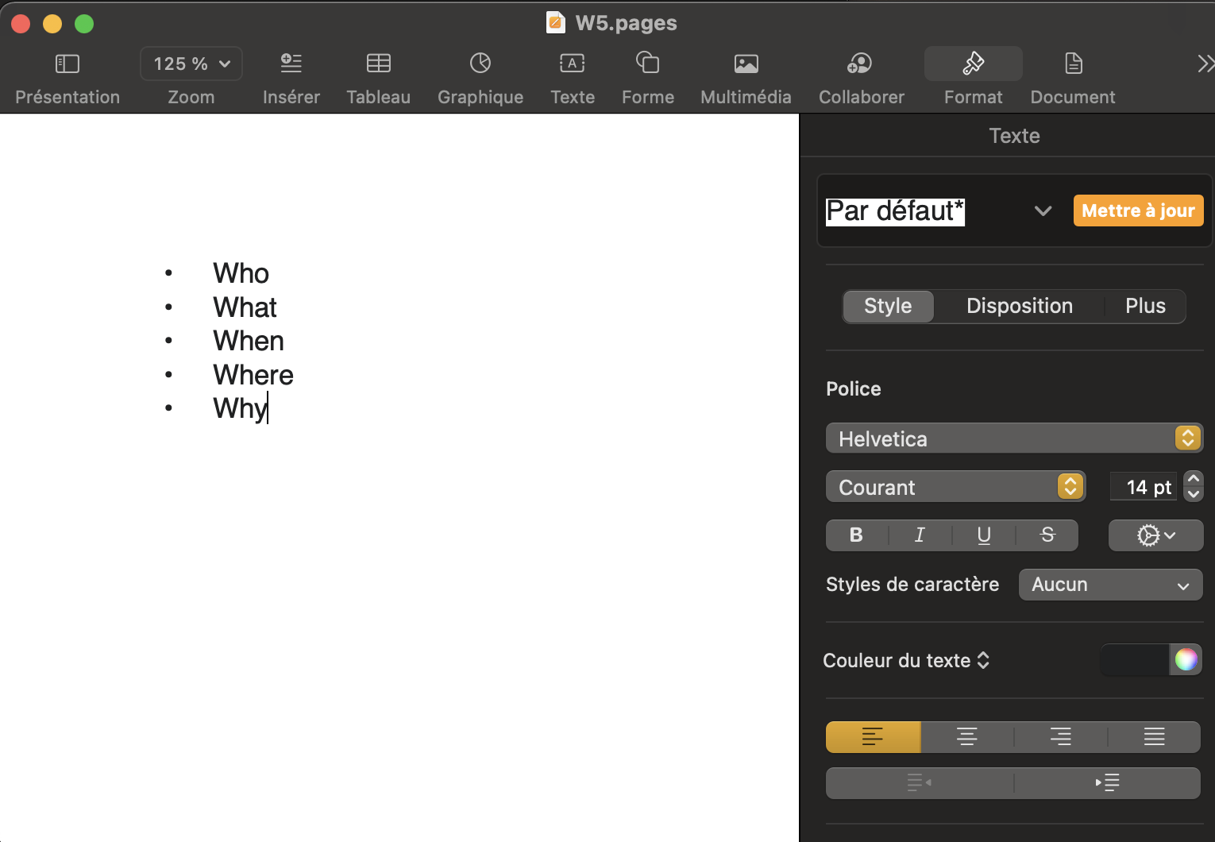Toggle italic formatting button

(x=920, y=535)
